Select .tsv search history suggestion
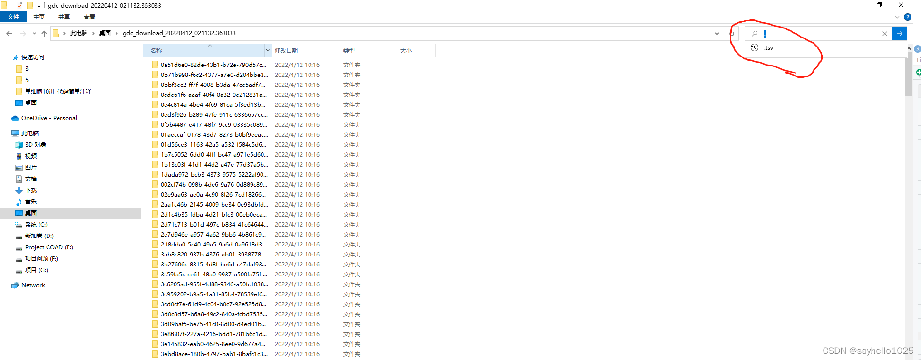This screenshot has height=360, width=921. [x=769, y=48]
